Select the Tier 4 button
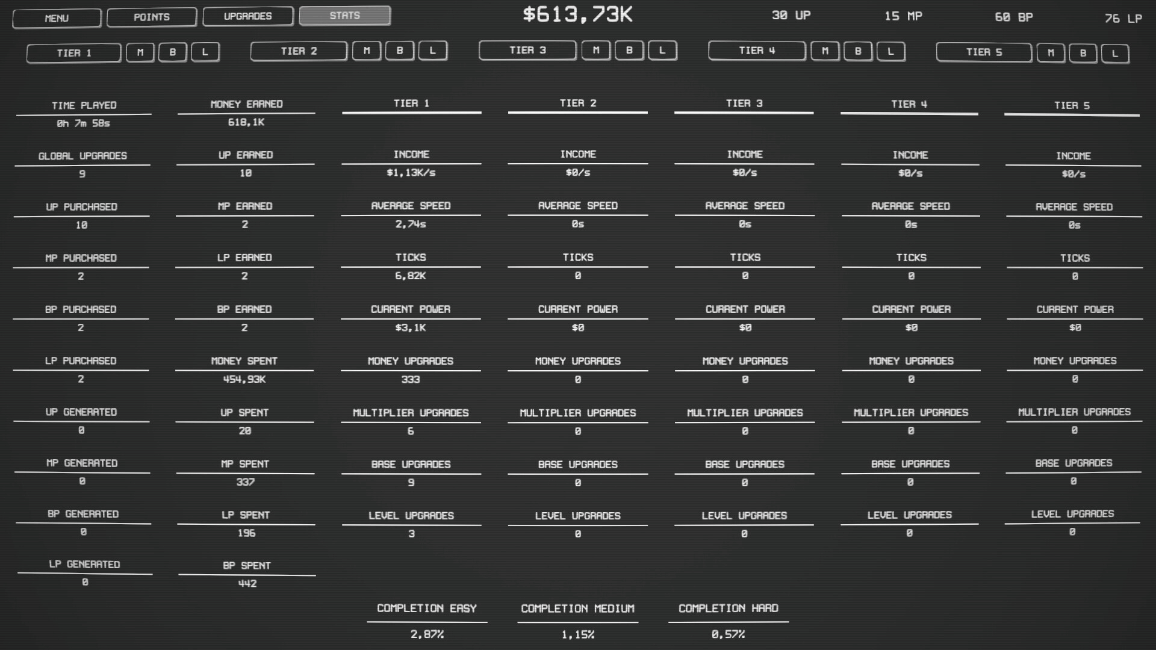Viewport: 1156px width, 650px height. [x=757, y=51]
